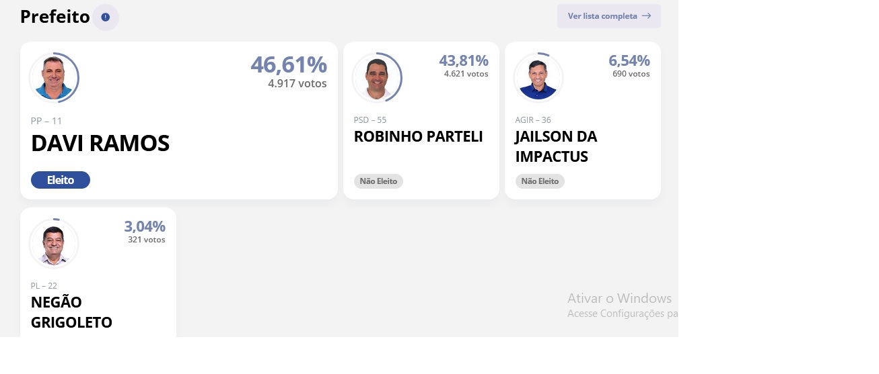The width and height of the screenshot is (879, 374).
Task: Click Davi Ramos candidate photo
Action: 54,77
